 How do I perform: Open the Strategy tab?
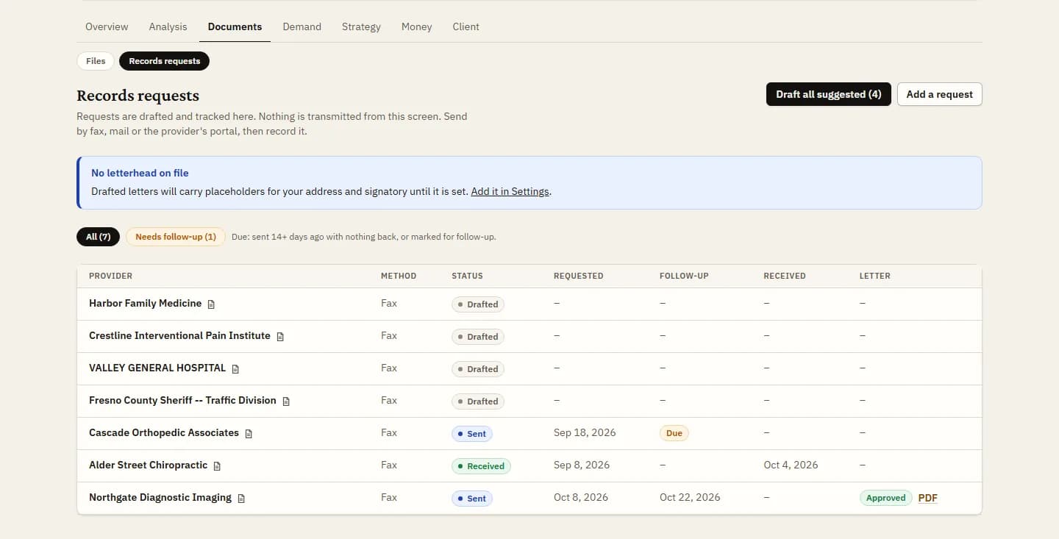361,26
